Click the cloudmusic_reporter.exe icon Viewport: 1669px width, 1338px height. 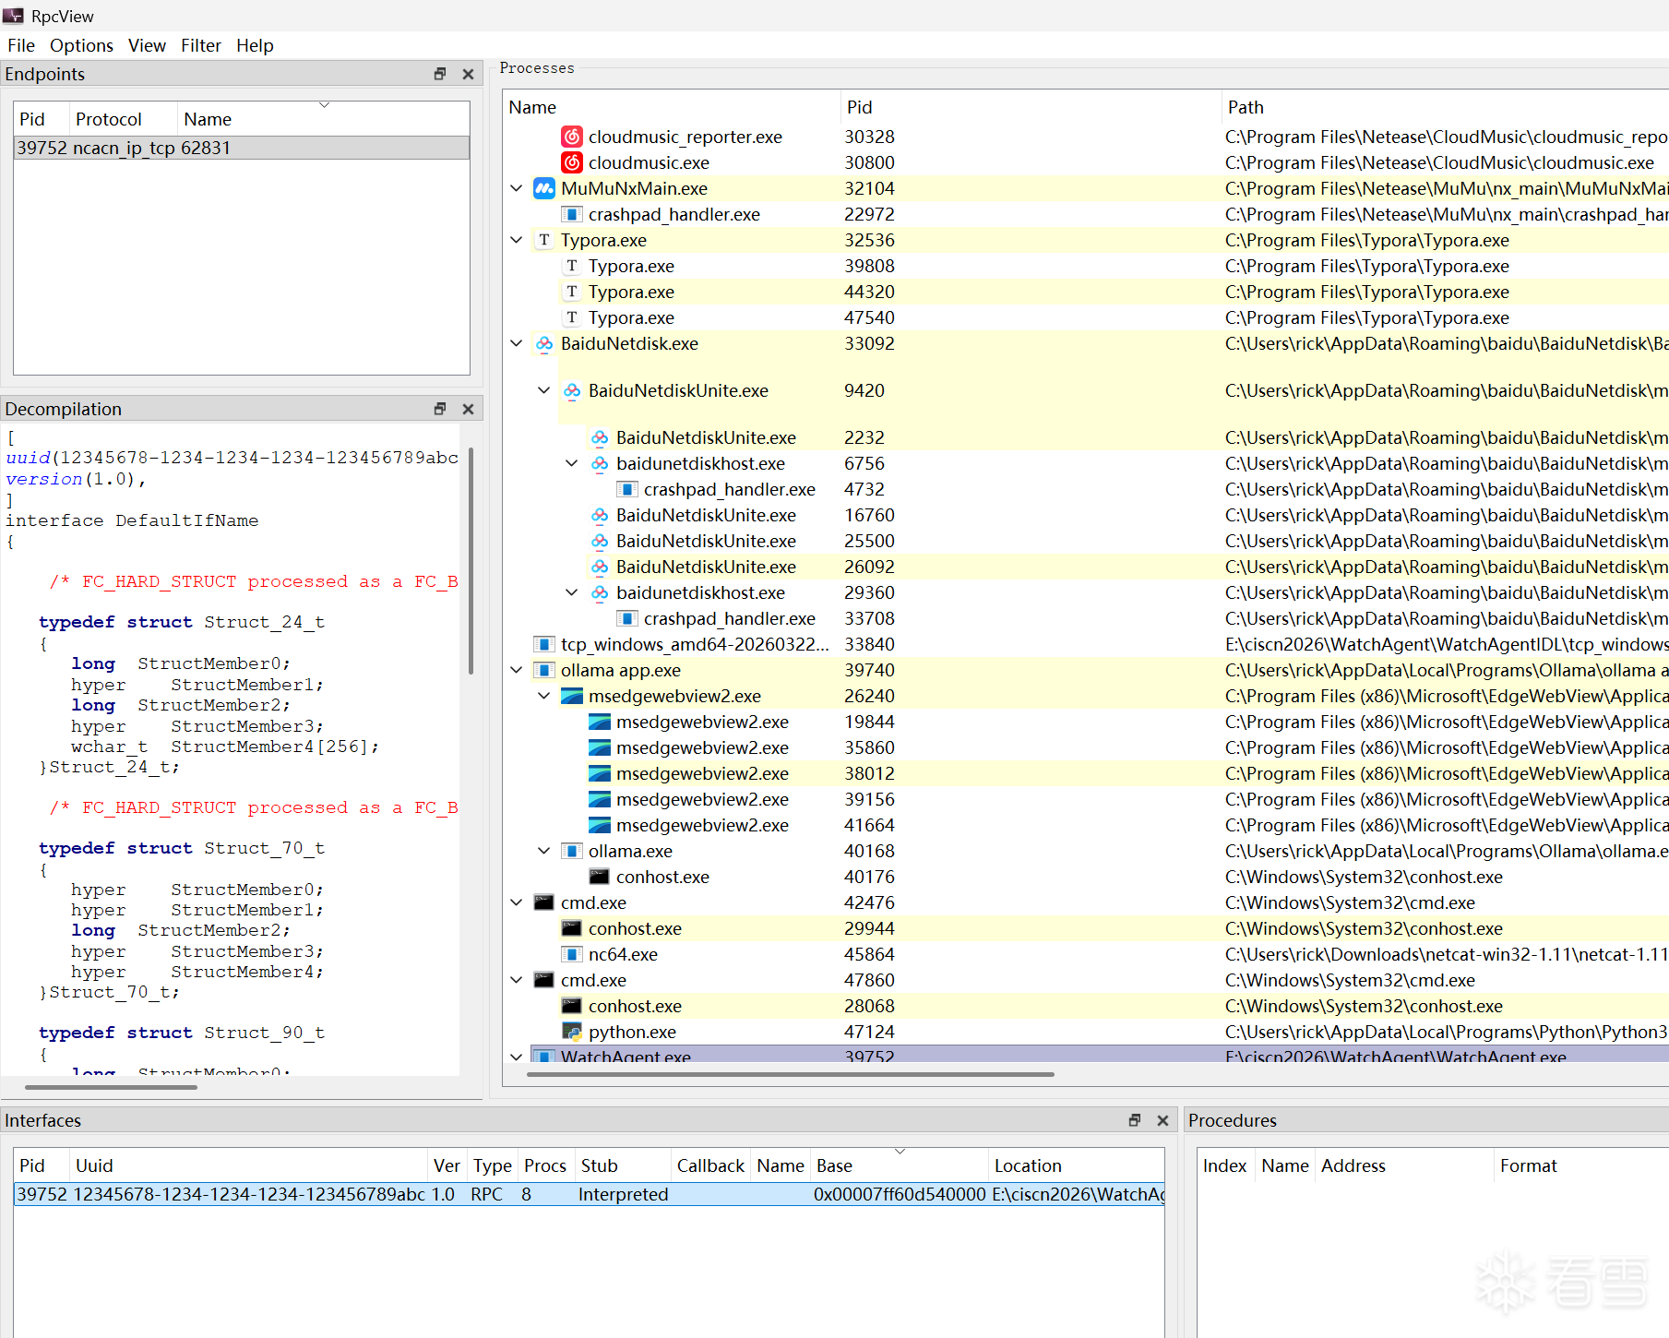coord(572,137)
